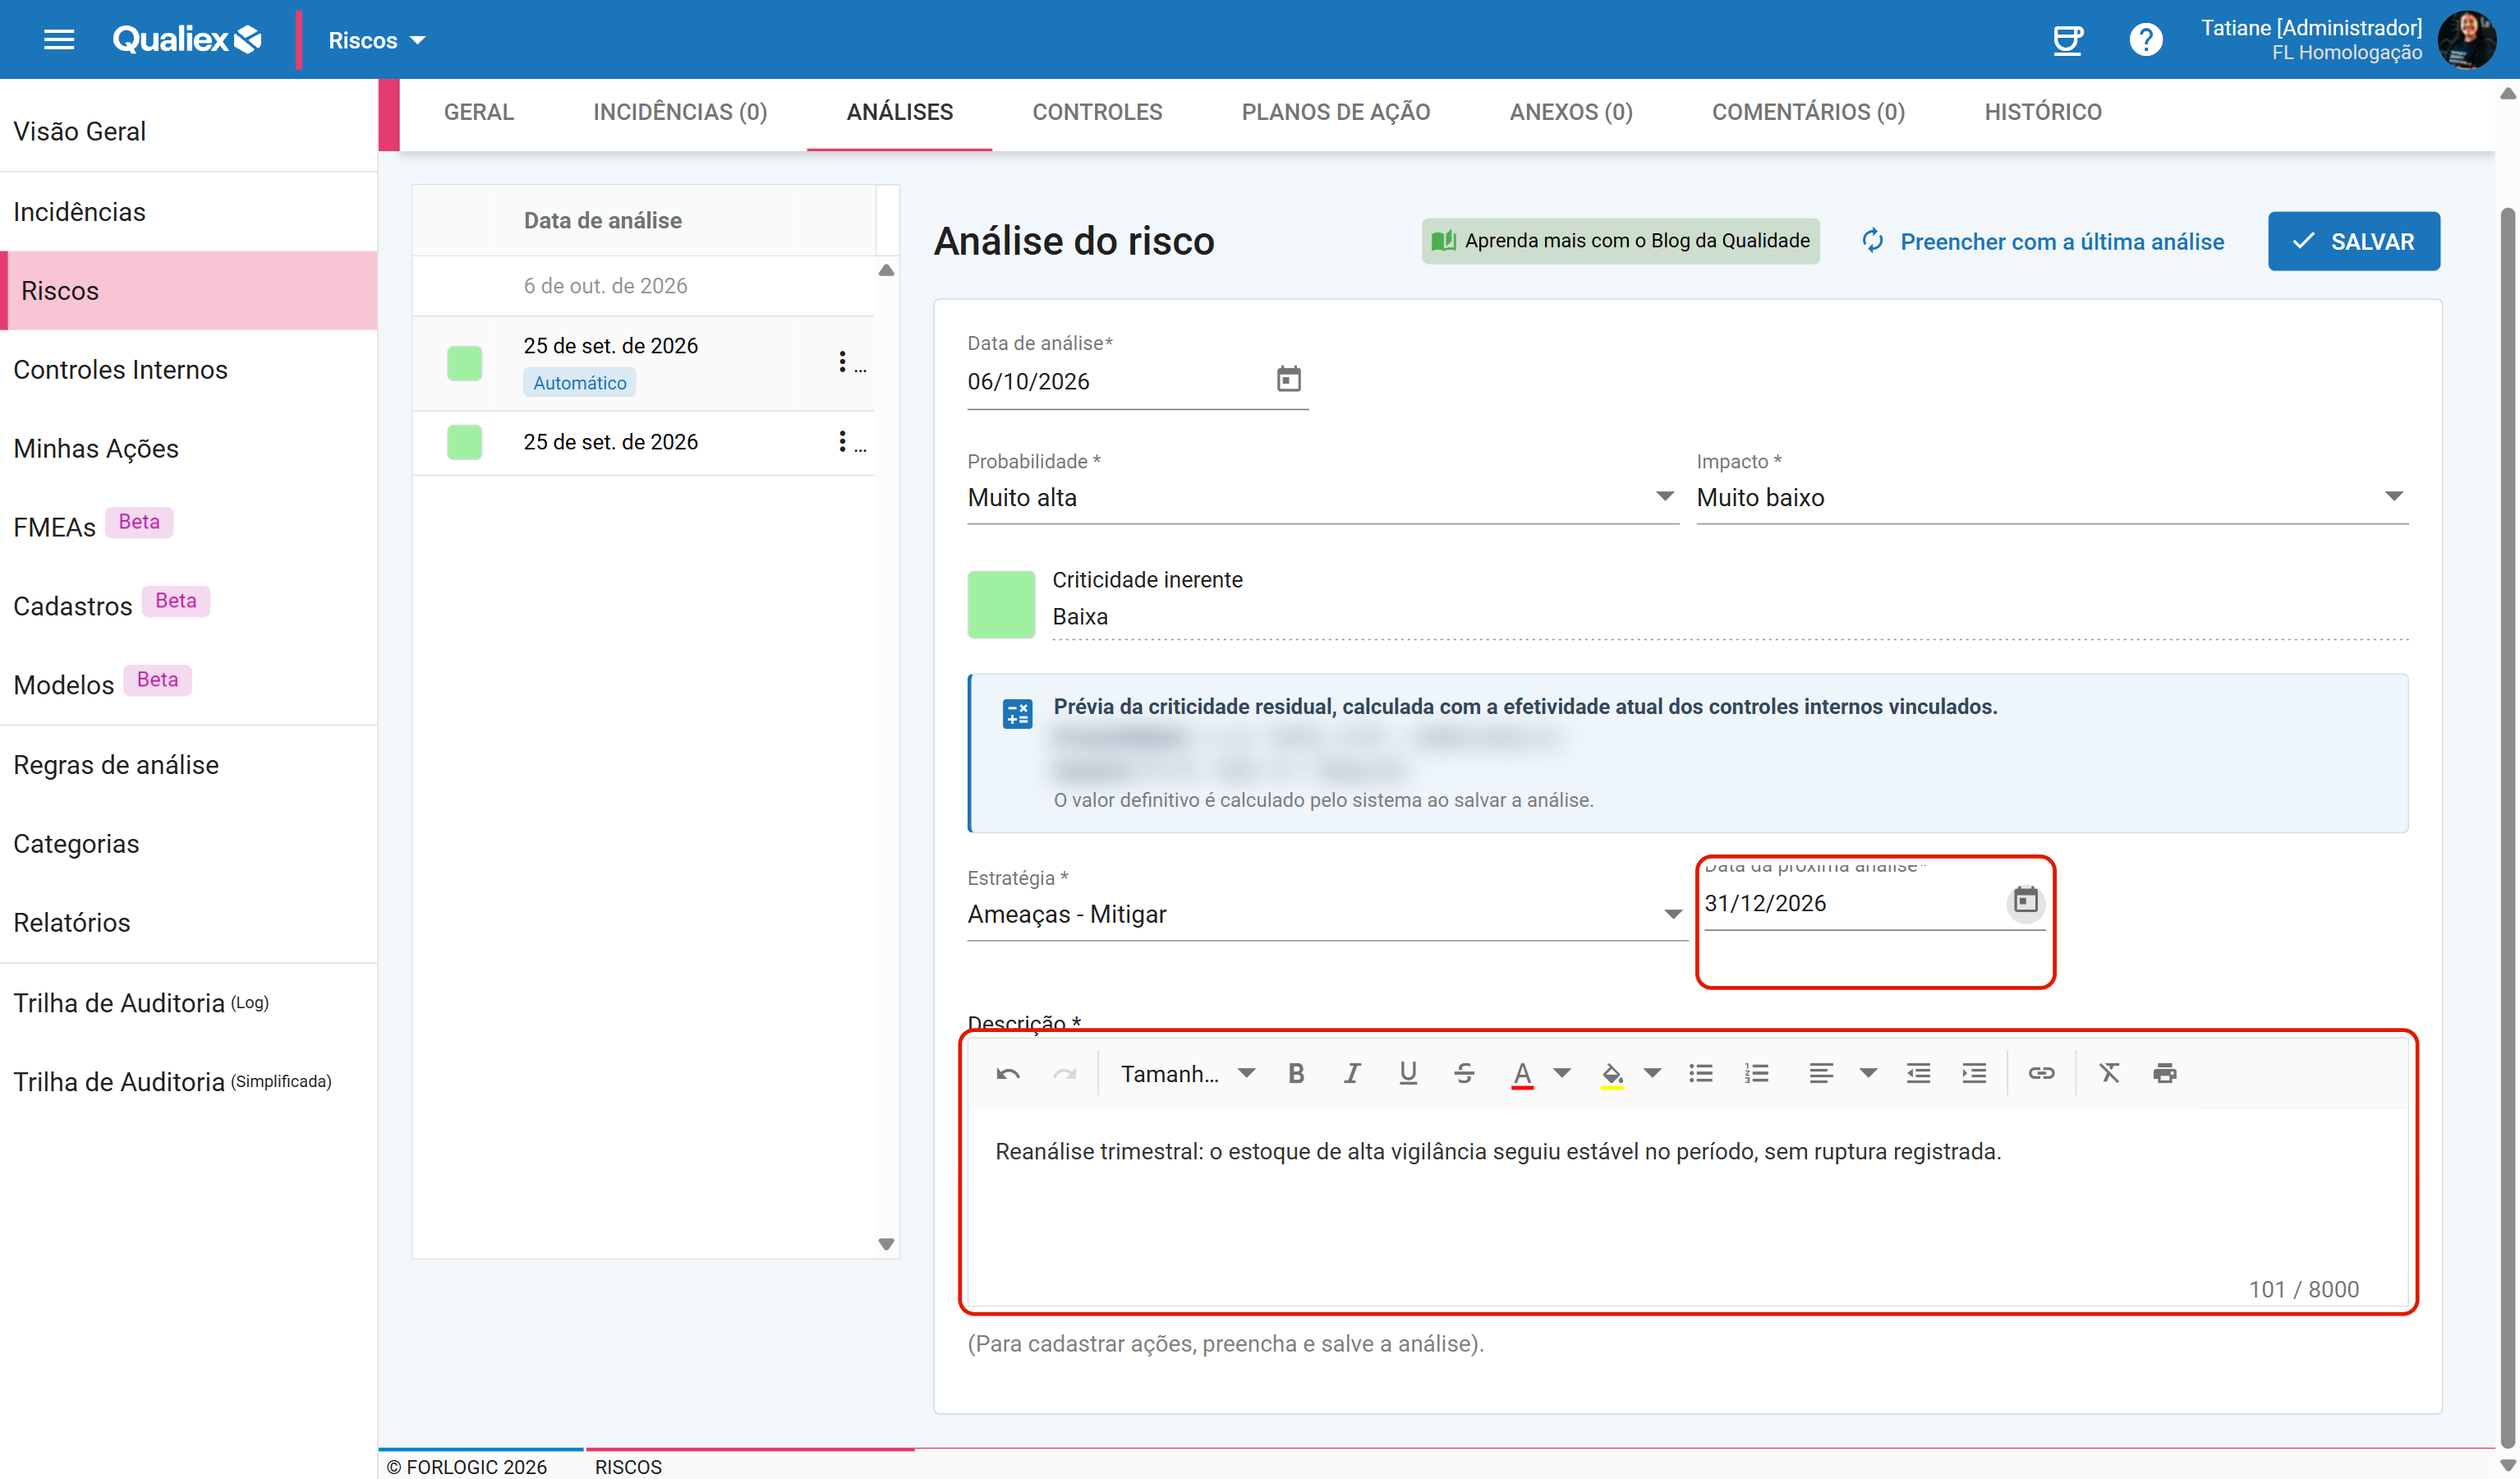Apply italic formatting in description editor
2520x1479 pixels.
tap(1352, 1074)
